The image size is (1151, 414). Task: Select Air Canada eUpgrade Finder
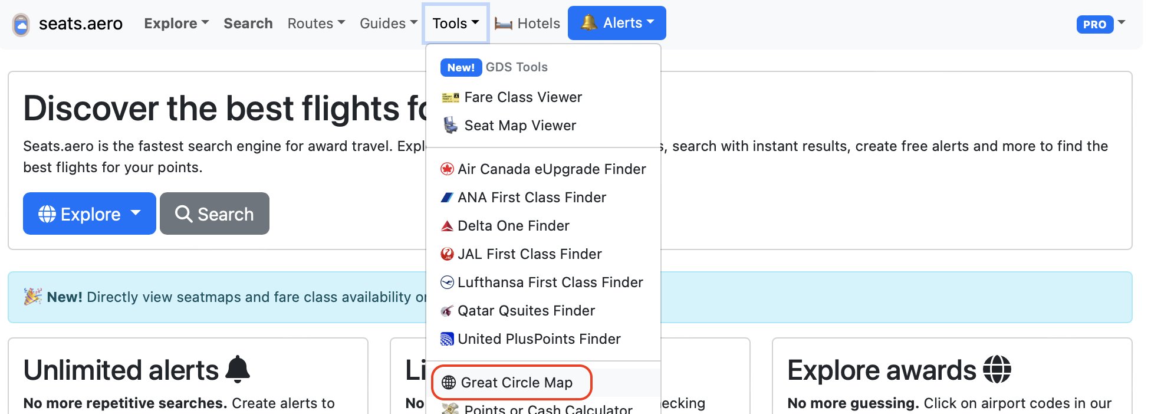point(543,169)
